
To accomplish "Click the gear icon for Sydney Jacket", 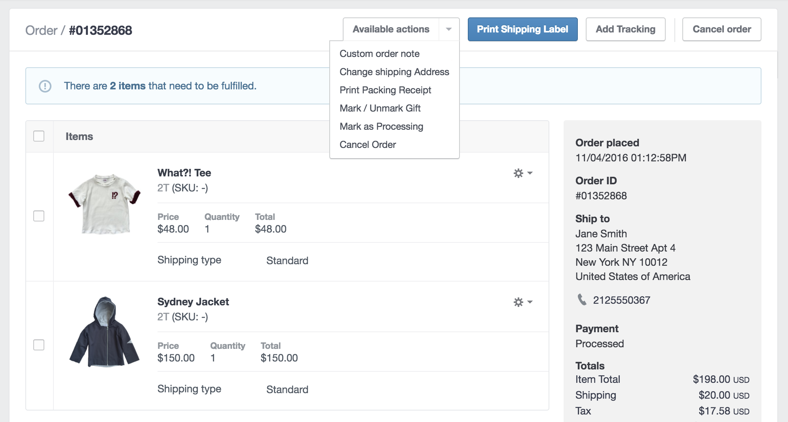I will click(x=518, y=302).
